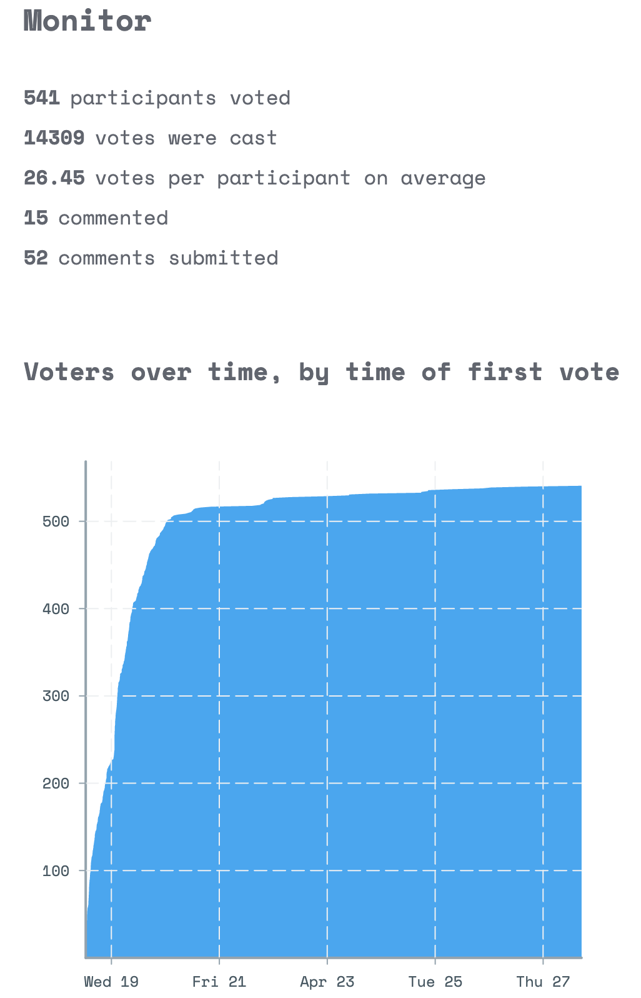641x998 pixels.
Task: Select the 15 commented statistic
Action: [x=96, y=218]
